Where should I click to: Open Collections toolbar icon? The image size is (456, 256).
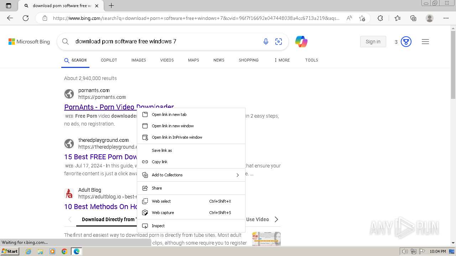413,18
